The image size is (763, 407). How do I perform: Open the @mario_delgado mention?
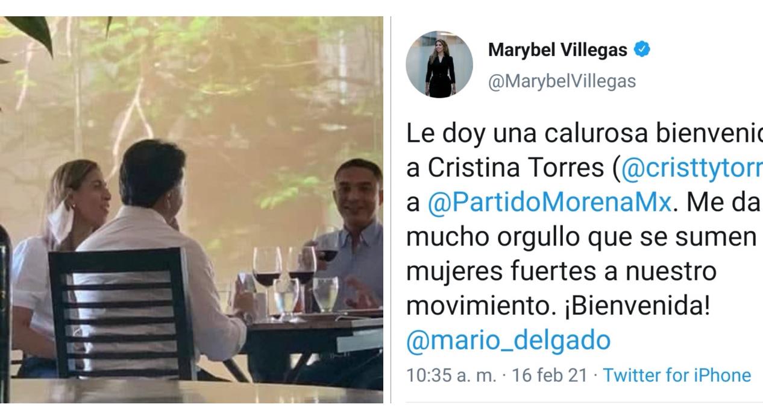pos(508,341)
